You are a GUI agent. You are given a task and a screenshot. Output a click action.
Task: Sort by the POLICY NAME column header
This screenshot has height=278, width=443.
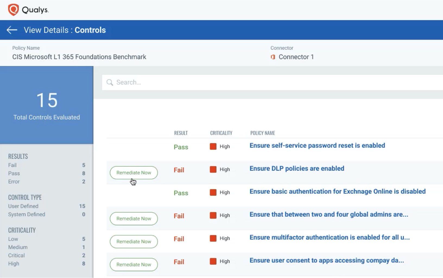pos(262,133)
